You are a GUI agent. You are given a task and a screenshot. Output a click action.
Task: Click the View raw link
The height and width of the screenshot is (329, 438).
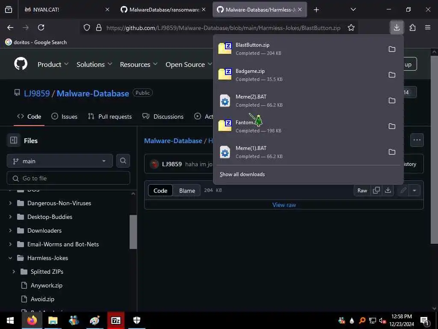point(284,205)
